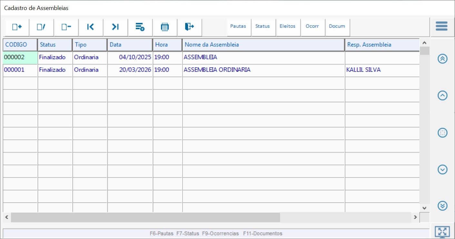Go to last record in toolbar

115,27
